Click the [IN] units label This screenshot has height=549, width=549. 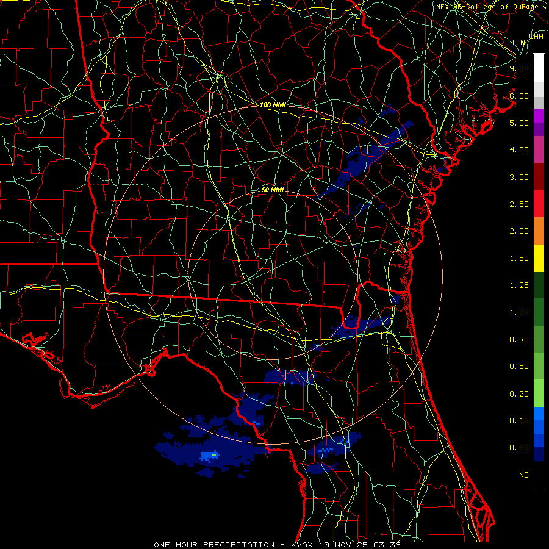pyautogui.click(x=521, y=42)
